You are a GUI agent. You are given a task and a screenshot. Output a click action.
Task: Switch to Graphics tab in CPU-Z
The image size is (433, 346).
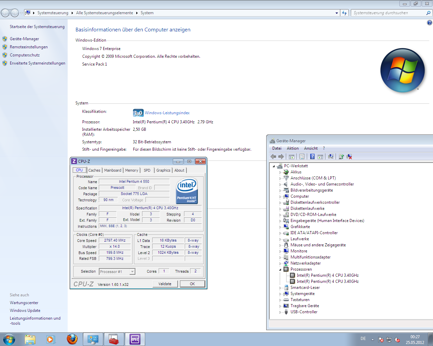(x=163, y=170)
